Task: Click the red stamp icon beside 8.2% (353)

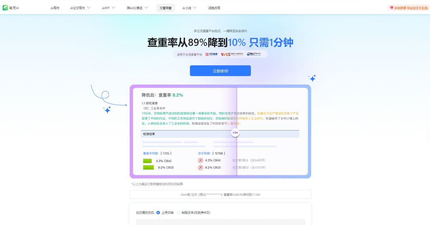Action: pyautogui.click(x=201, y=168)
